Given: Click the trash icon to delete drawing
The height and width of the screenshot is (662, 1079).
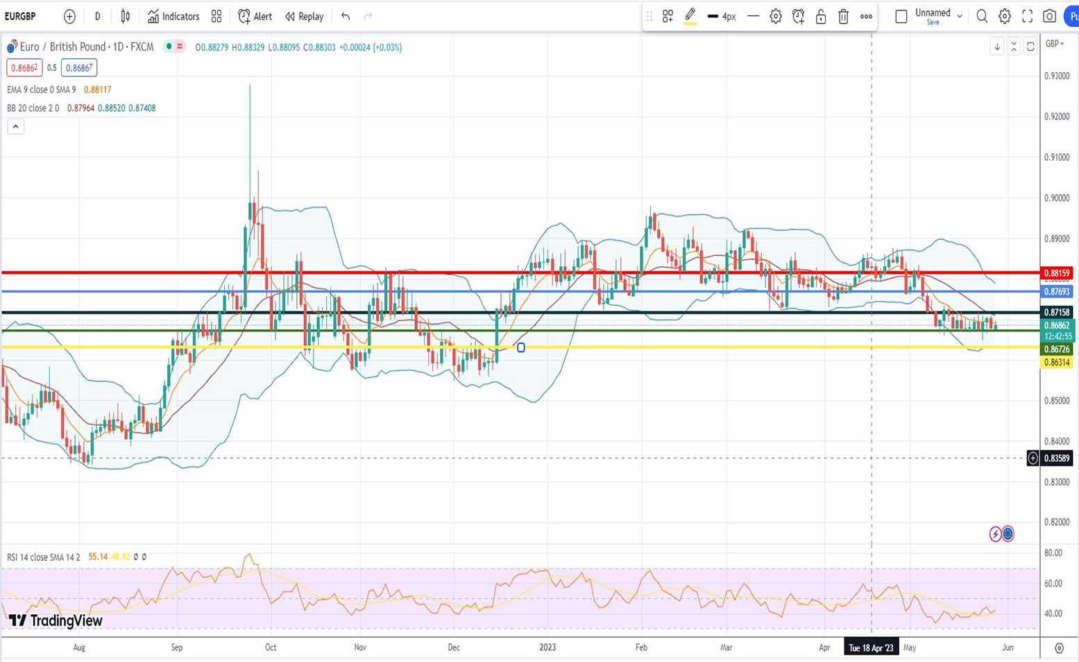Looking at the screenshot, I should point(843,17).
